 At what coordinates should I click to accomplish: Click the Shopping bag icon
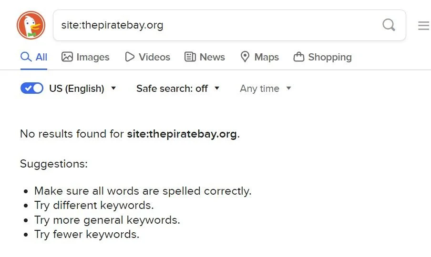[299, 57]
